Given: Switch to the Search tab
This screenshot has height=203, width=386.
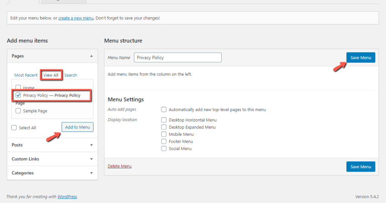Looking at the screenshot, I should tap(70, 75).
